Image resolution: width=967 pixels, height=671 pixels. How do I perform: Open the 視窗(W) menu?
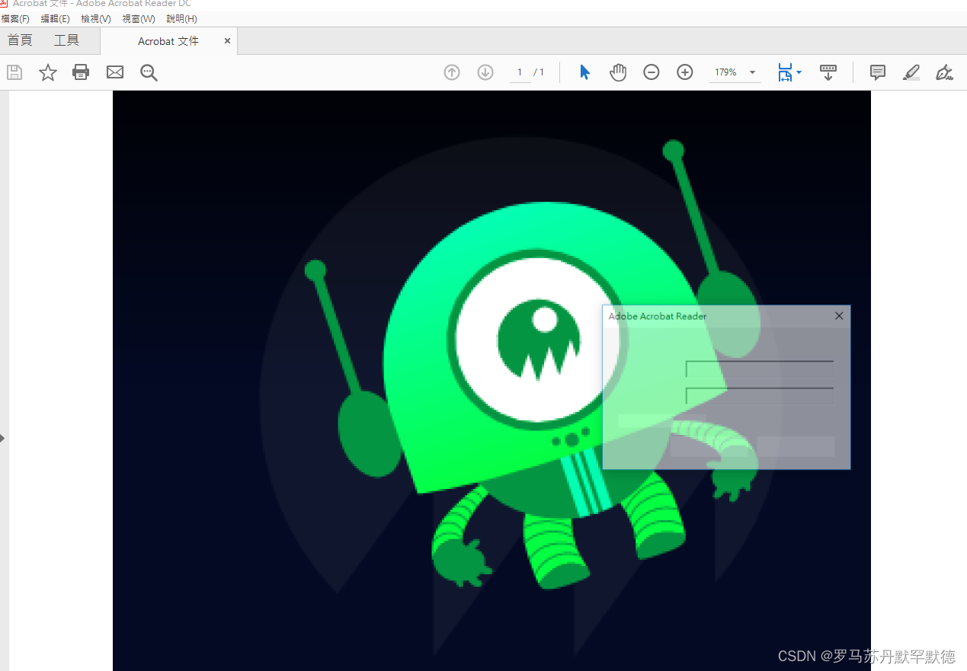pyautogui.click(x=139, y=19)
